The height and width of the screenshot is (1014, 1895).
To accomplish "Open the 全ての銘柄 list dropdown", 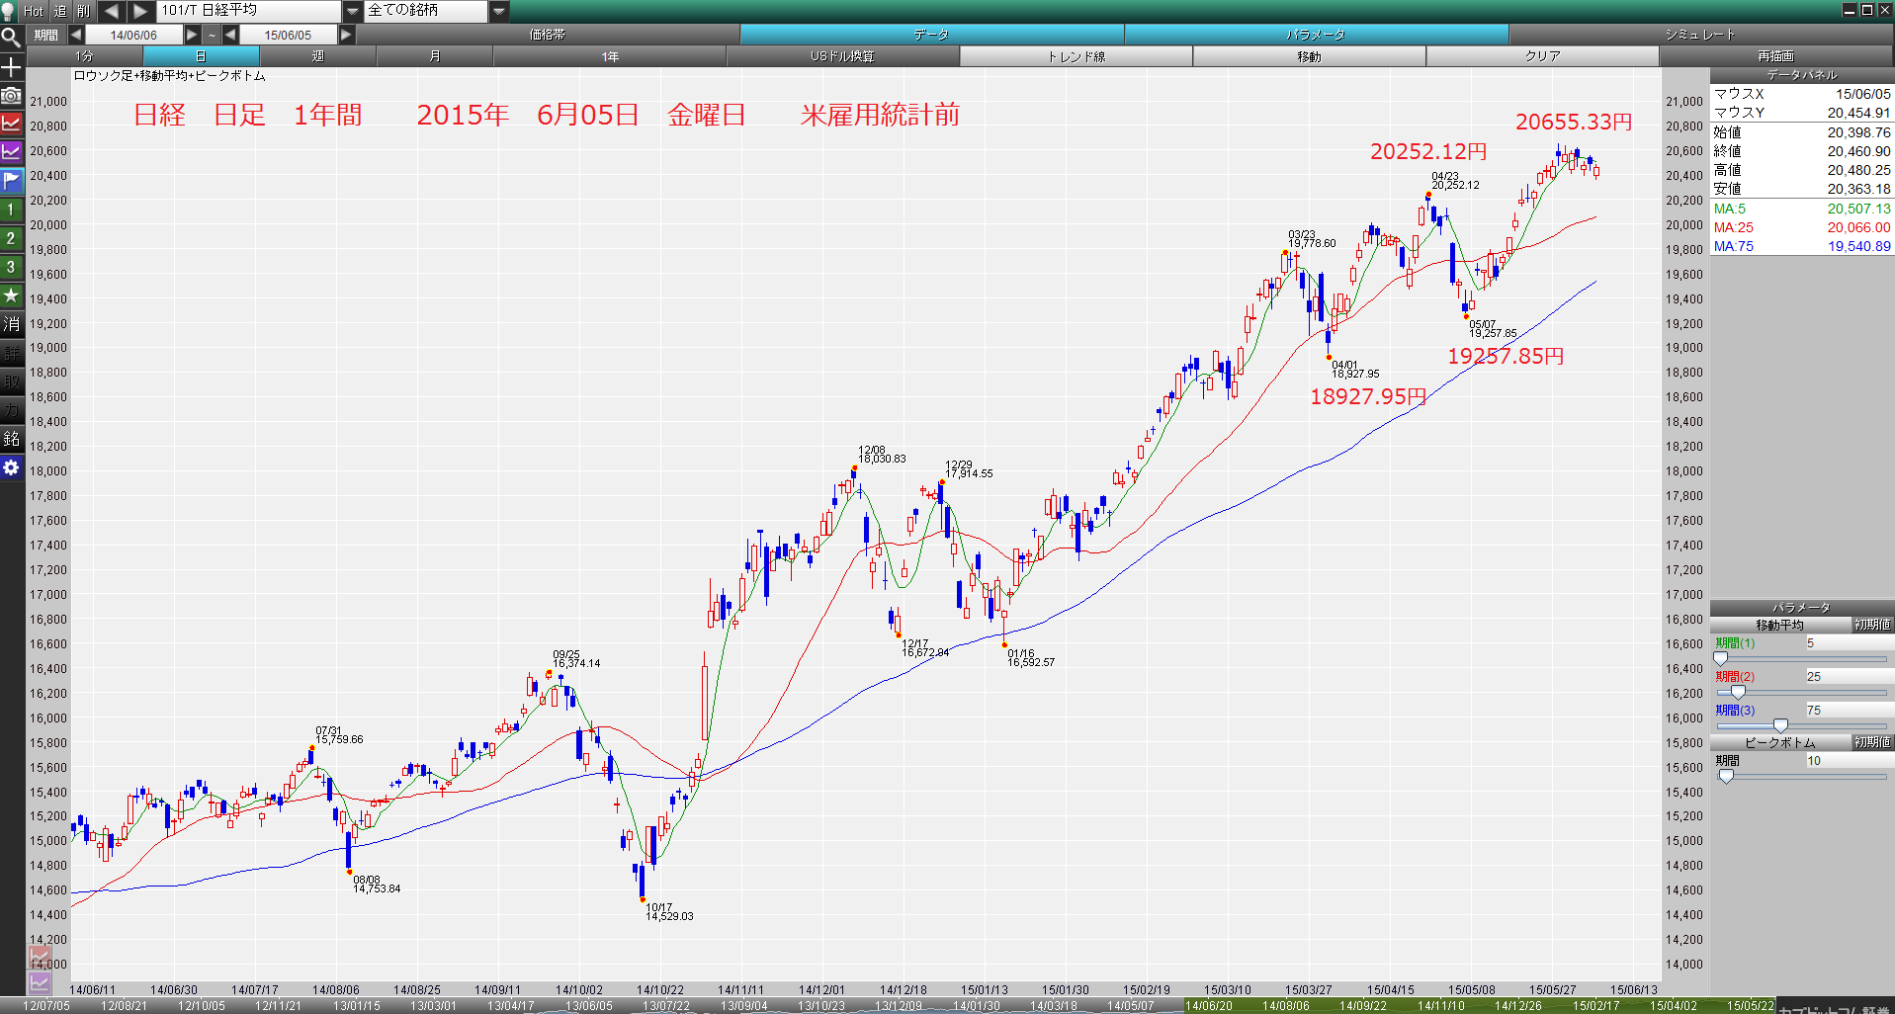I will pos(499,11).
